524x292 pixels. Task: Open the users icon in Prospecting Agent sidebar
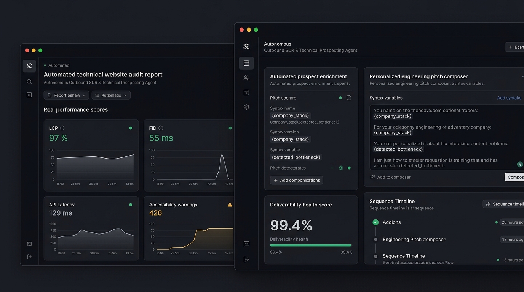[x=246, y=78]
